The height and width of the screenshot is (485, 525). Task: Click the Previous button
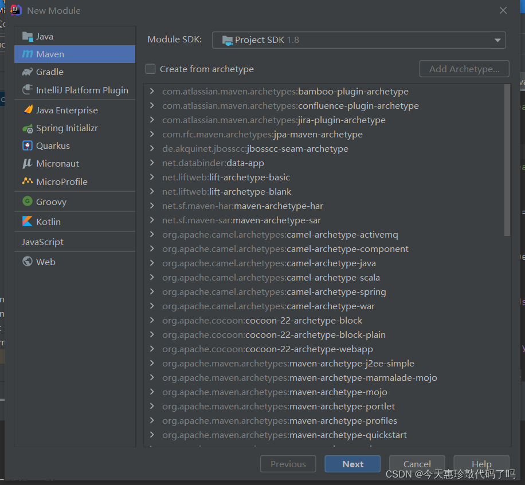288,464
